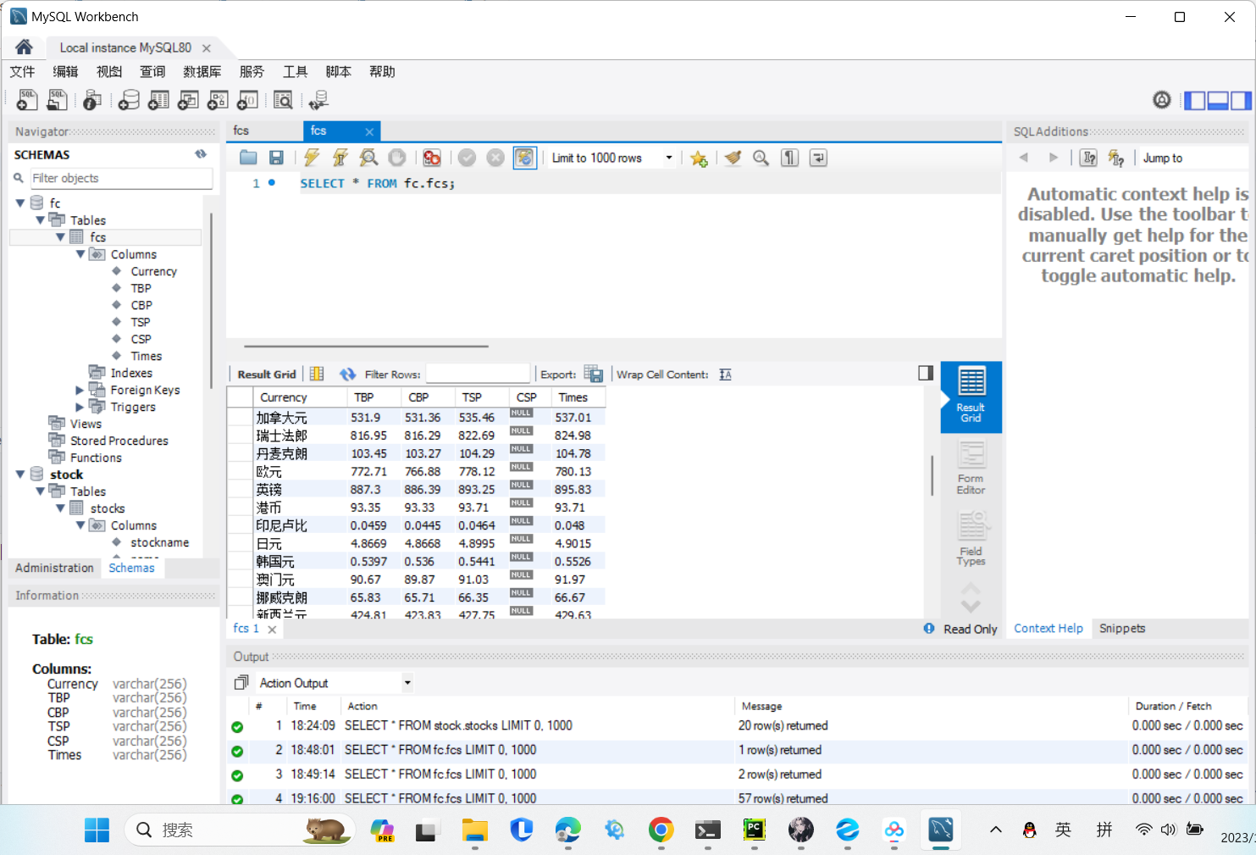Create a new view icon
Image resolution: width=1256 pixels, height=855 pixels.
[x=188, y=100]
